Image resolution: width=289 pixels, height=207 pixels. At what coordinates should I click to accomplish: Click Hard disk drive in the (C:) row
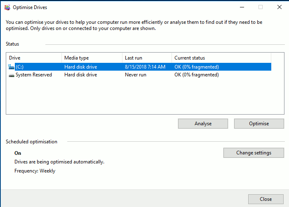click(80, 67)
